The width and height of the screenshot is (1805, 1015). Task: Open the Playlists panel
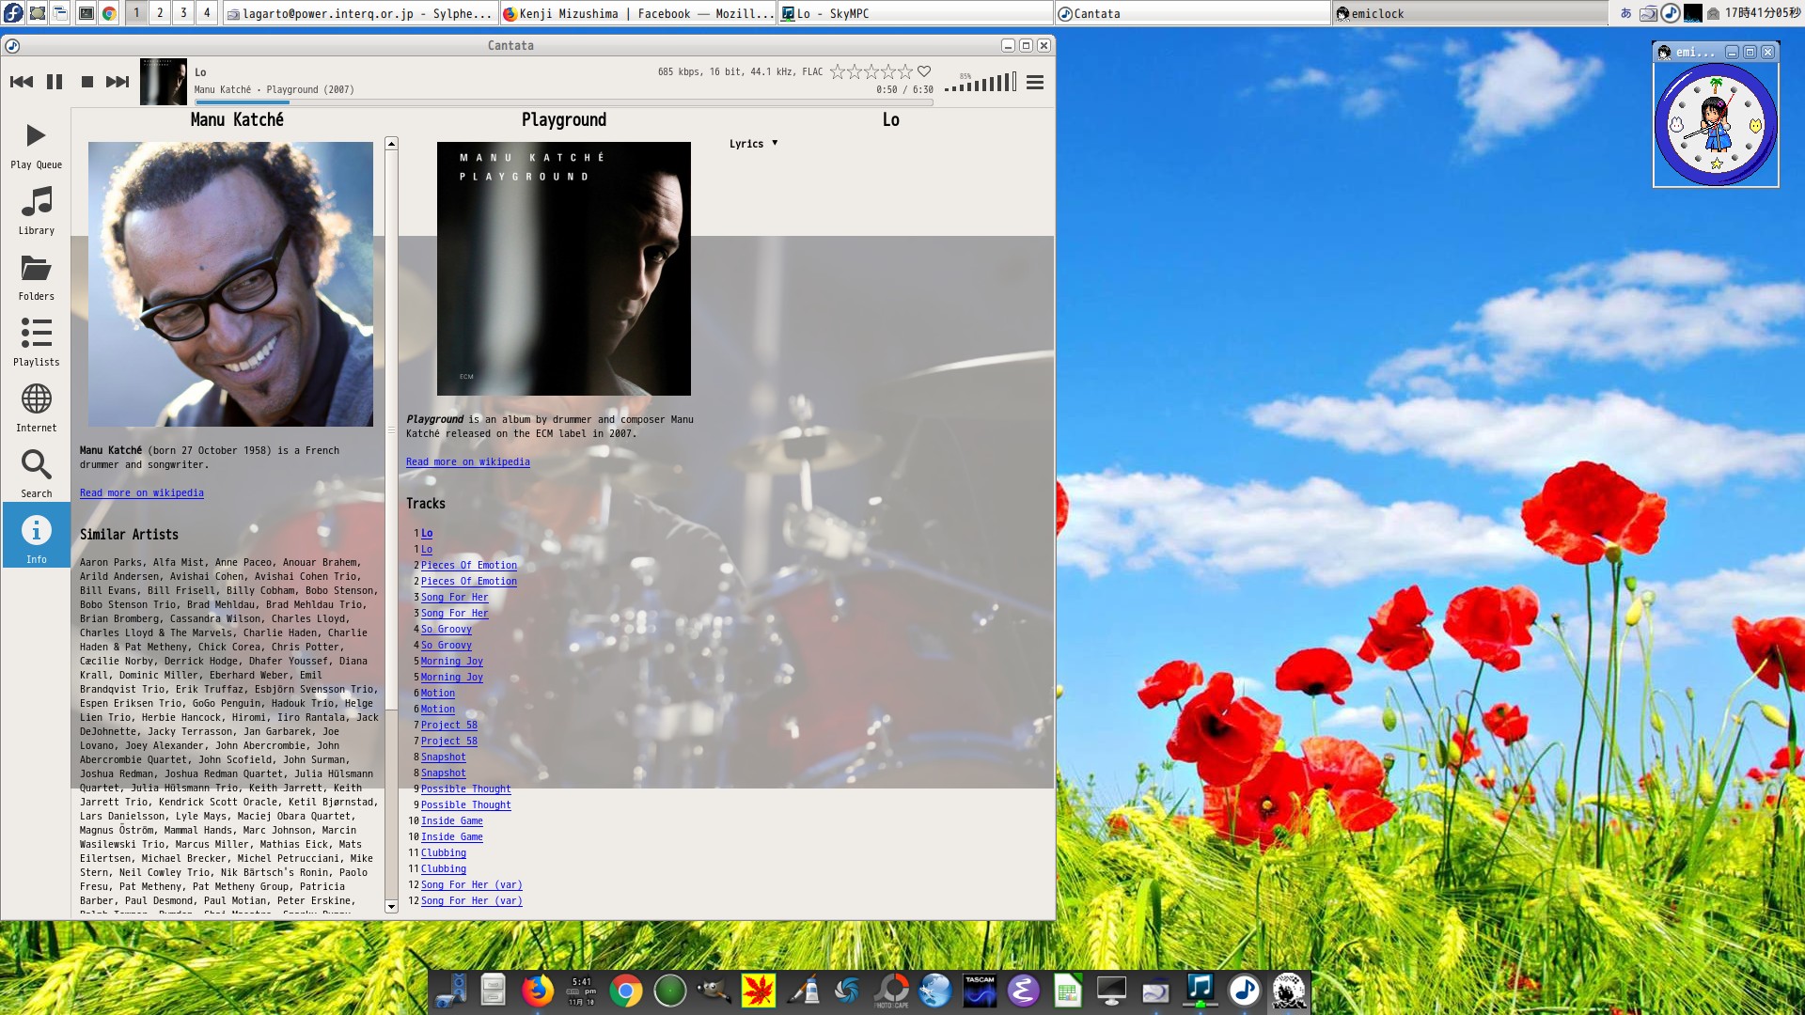pyautogui.click(x=36, y=340)
